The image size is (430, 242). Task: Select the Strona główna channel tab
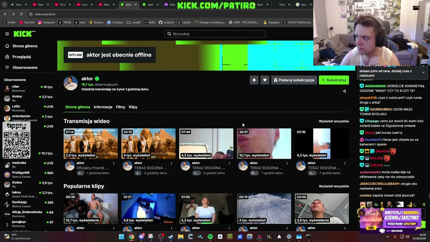pos(78,107)
